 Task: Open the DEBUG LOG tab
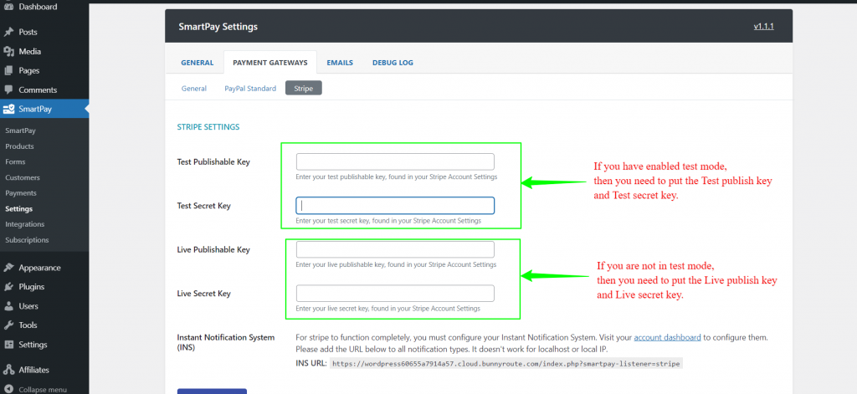[393, 63]
